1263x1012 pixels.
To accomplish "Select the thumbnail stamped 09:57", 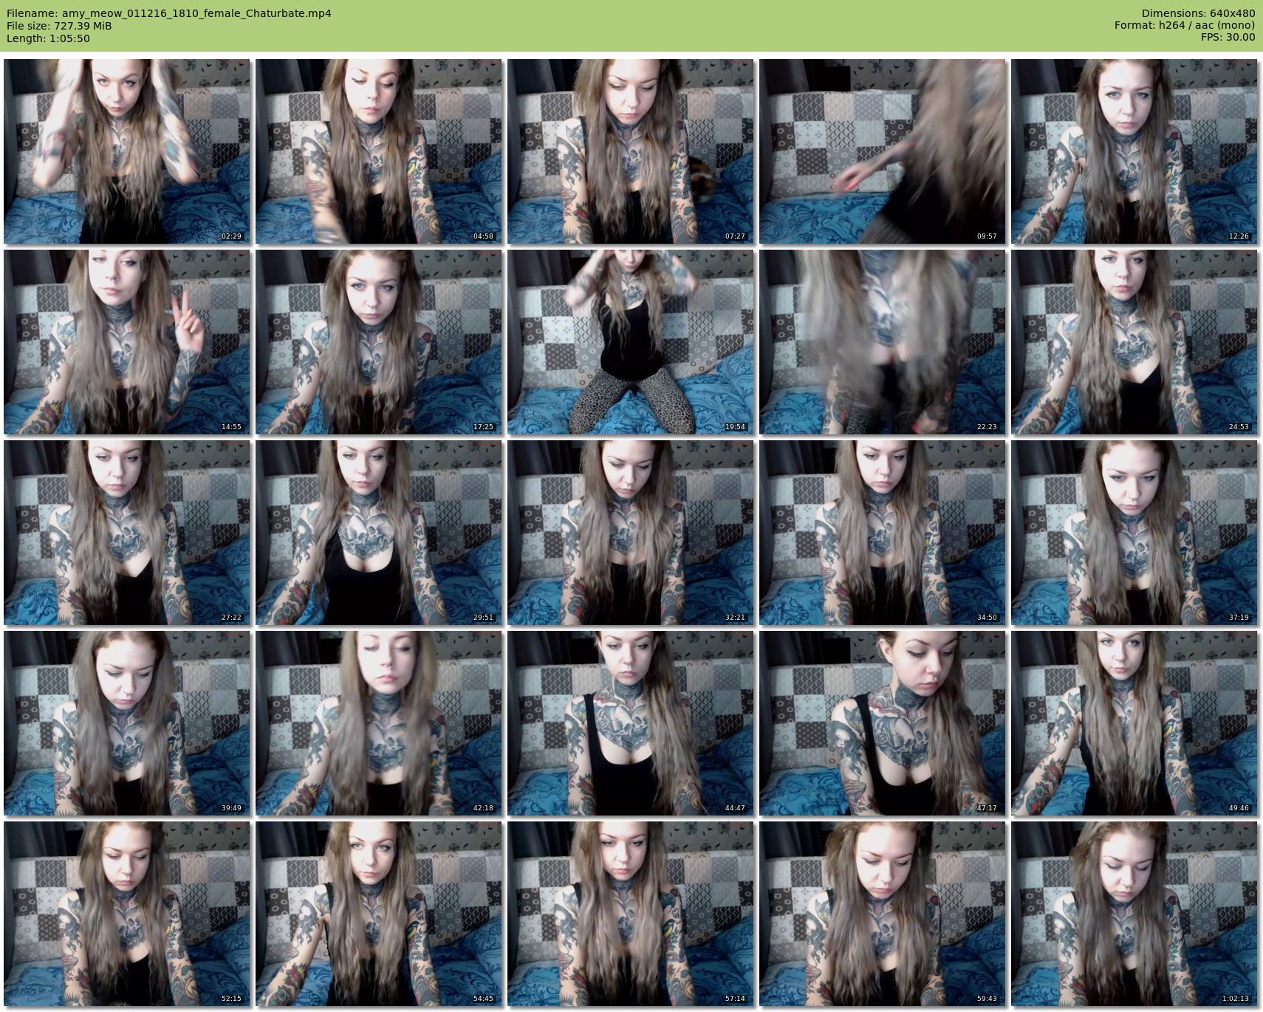I will (883, 151).
